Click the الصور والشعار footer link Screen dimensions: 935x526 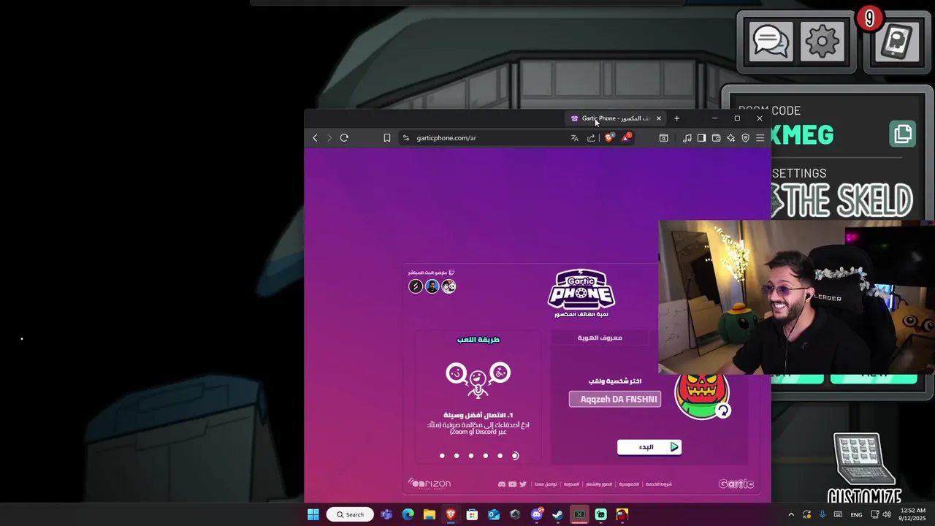599,484
